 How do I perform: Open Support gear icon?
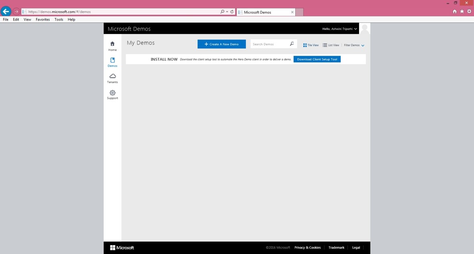coord(112,93)
